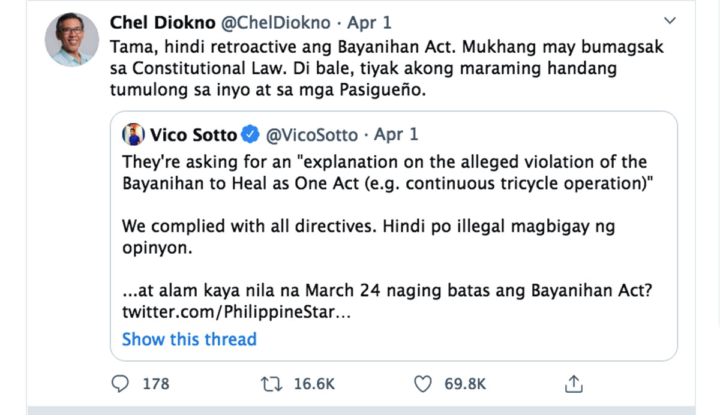Open Chel Diokno's profile picture

pyautogui.click(x=68, y=39)
